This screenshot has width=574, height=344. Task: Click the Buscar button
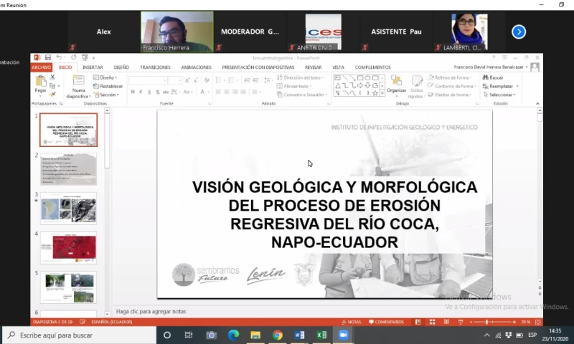click(x=493, y=77)
